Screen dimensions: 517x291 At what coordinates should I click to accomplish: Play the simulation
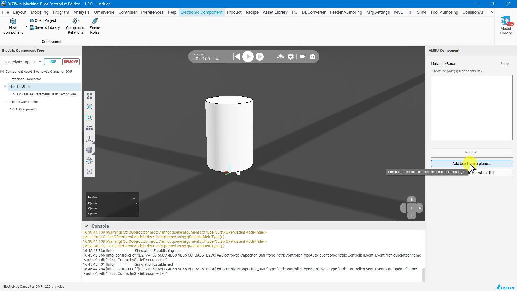click(x=248, y=57)
